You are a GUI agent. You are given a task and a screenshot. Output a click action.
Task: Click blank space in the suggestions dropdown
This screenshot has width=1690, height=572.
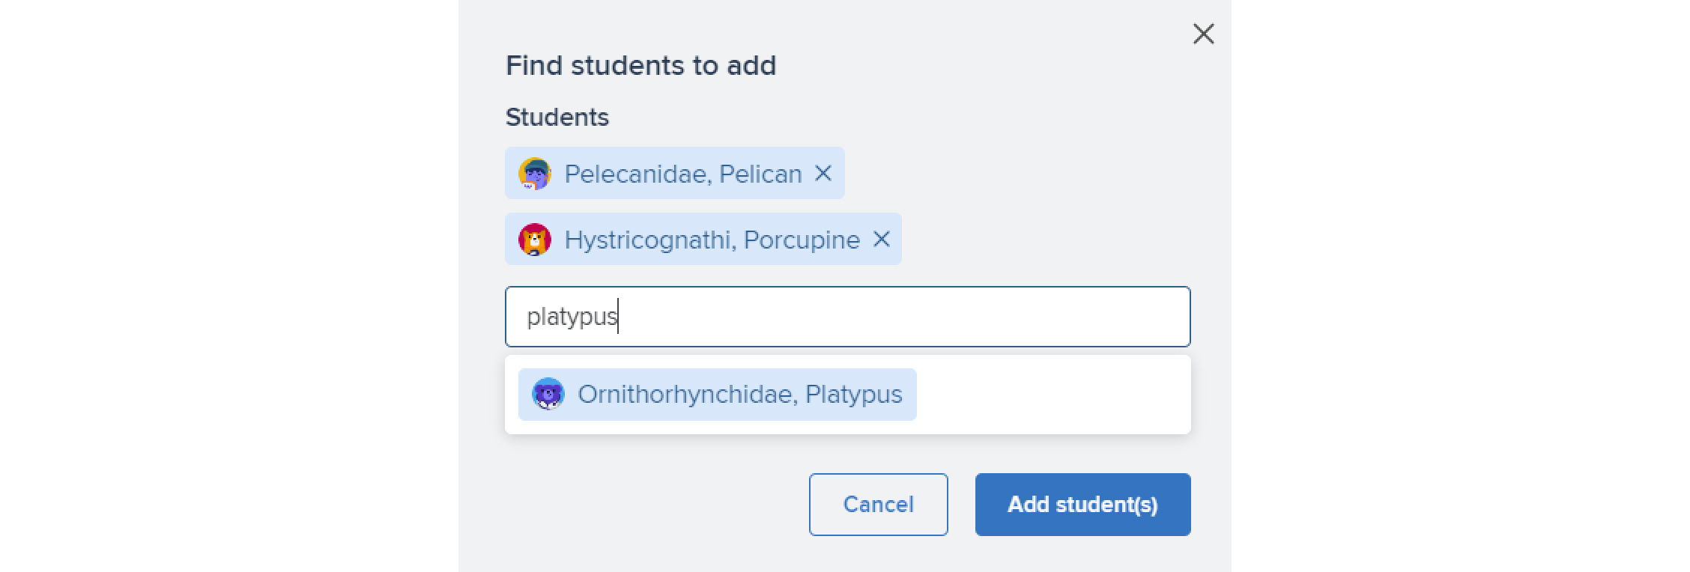[1053, 395]
